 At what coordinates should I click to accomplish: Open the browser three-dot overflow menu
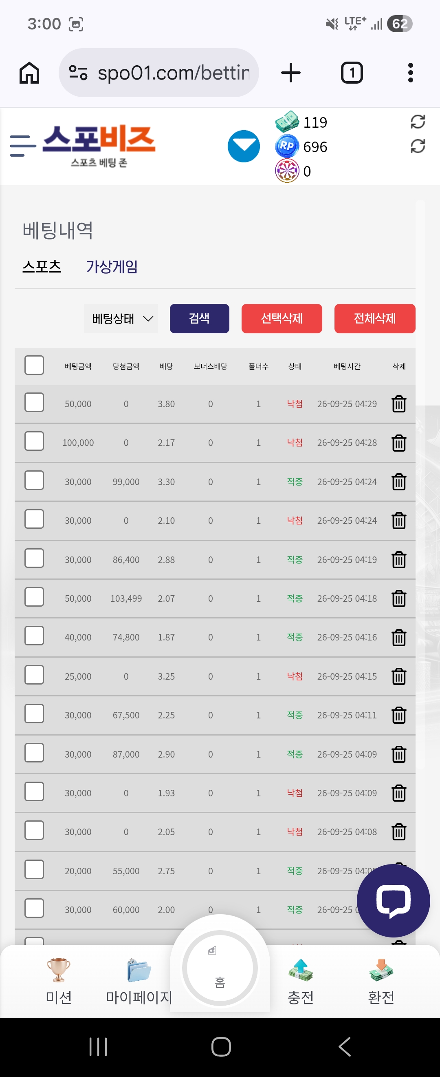[410, 73]
